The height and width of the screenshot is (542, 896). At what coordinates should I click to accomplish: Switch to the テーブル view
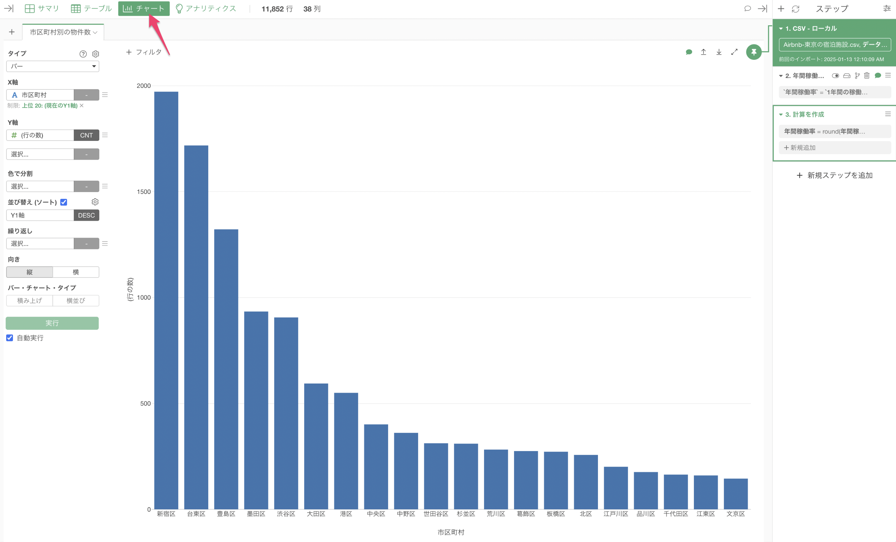[x=91, y=8]
